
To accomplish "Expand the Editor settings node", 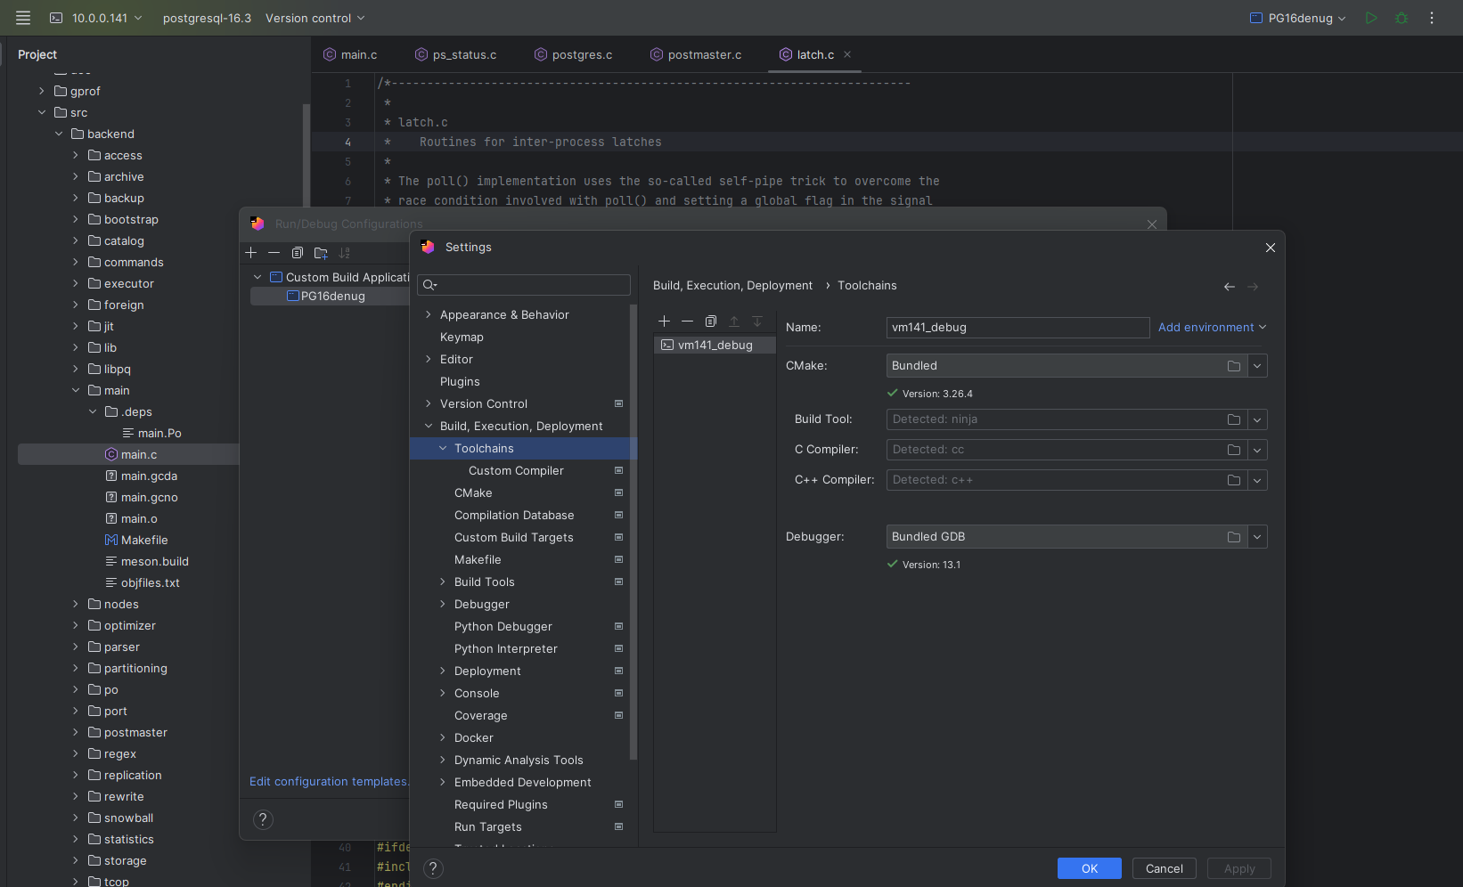I will 429,359.
